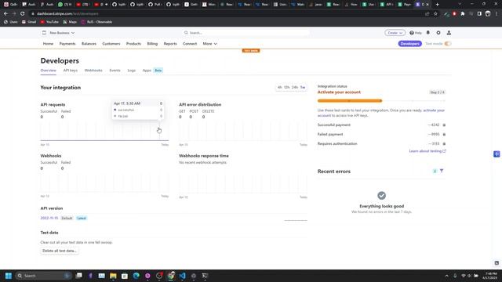Select the 12h time range

pyautogui.click(x=287, y=87)
